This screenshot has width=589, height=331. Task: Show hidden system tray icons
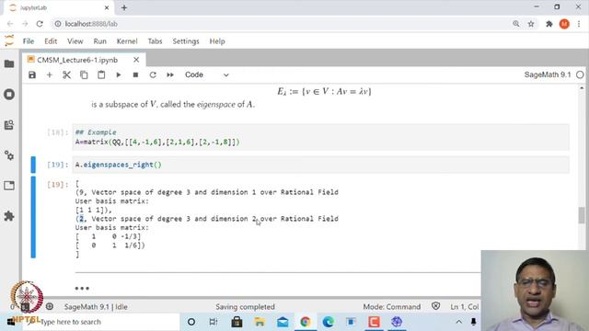point(458,322)
